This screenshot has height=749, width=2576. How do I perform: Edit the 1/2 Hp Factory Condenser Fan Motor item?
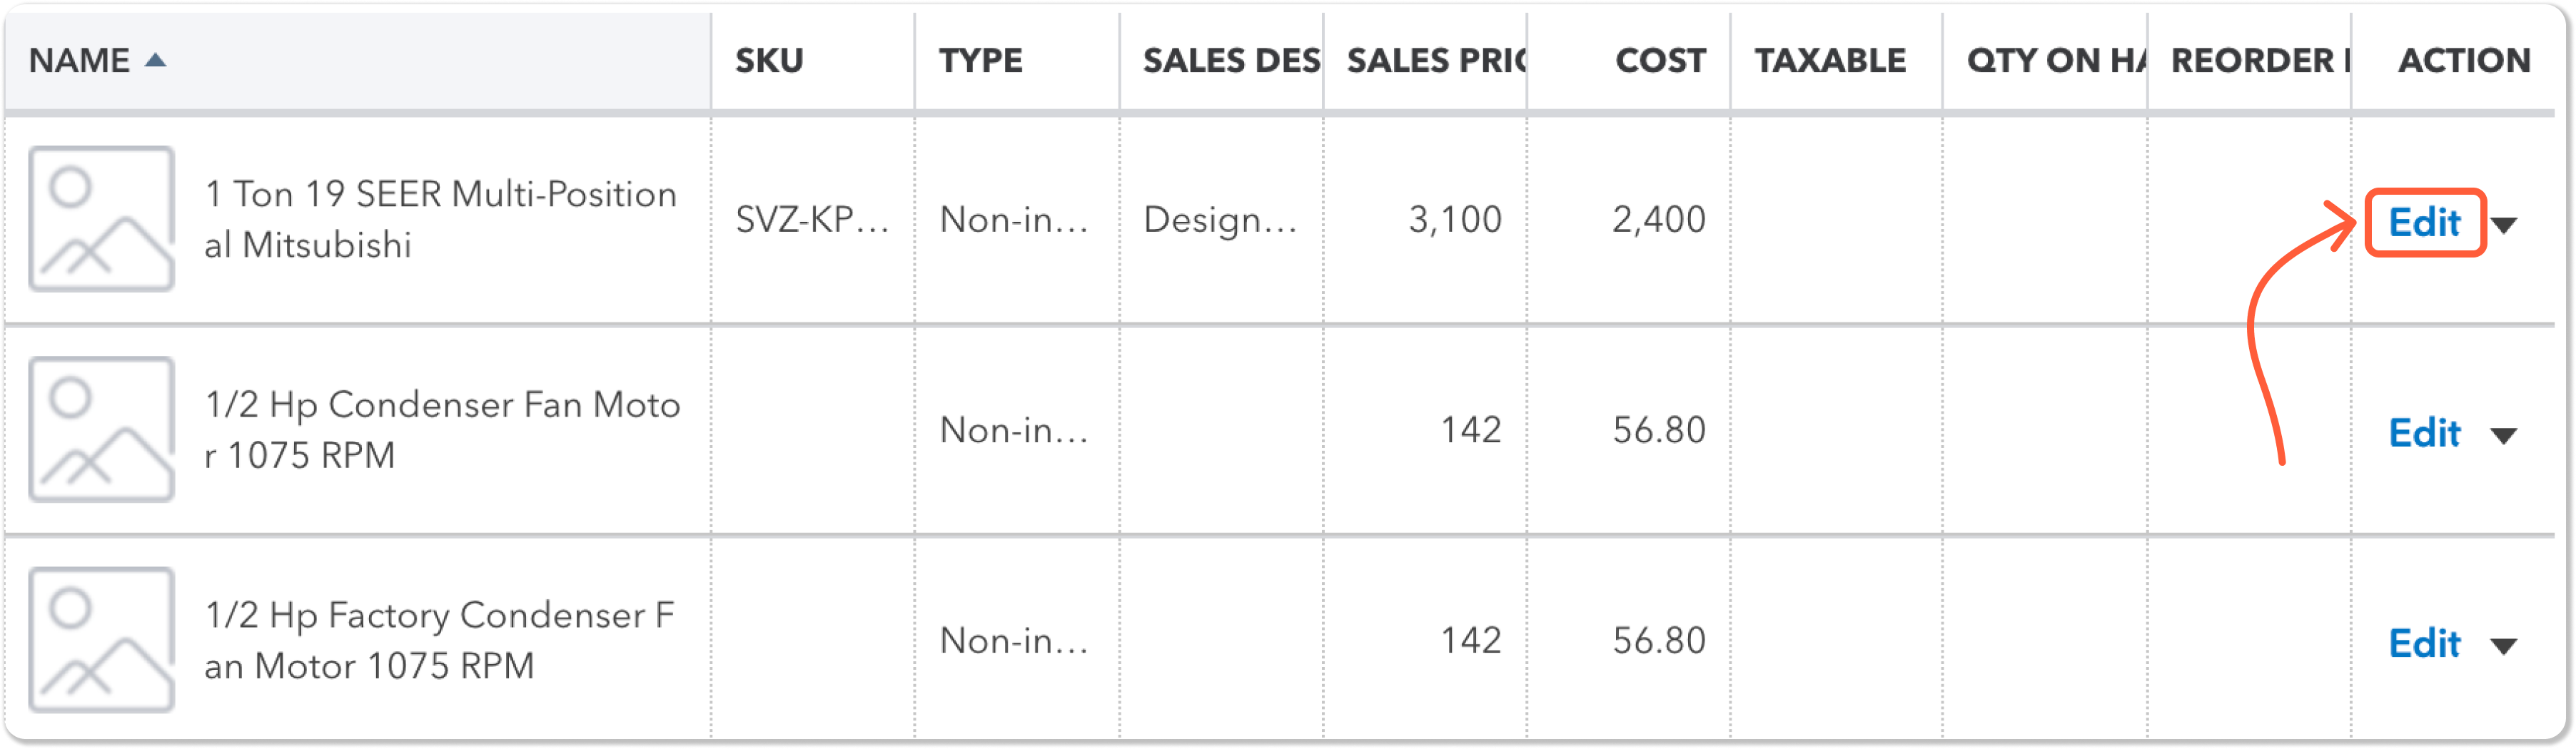pyautogui.click(x=2424, y=643)
